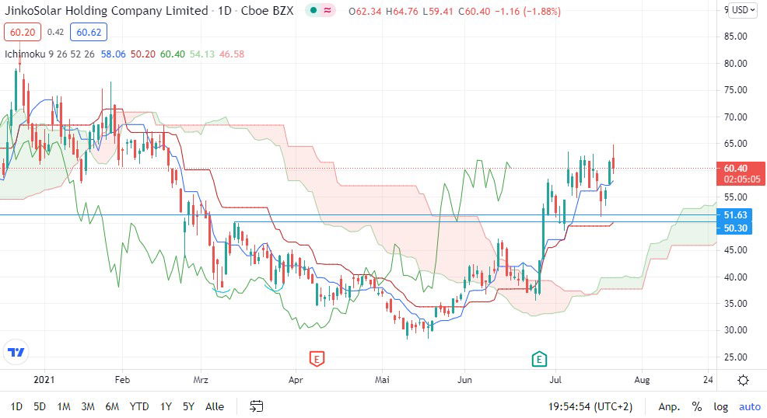
Task: Select the 1D time range
Action: coord(16,406)
